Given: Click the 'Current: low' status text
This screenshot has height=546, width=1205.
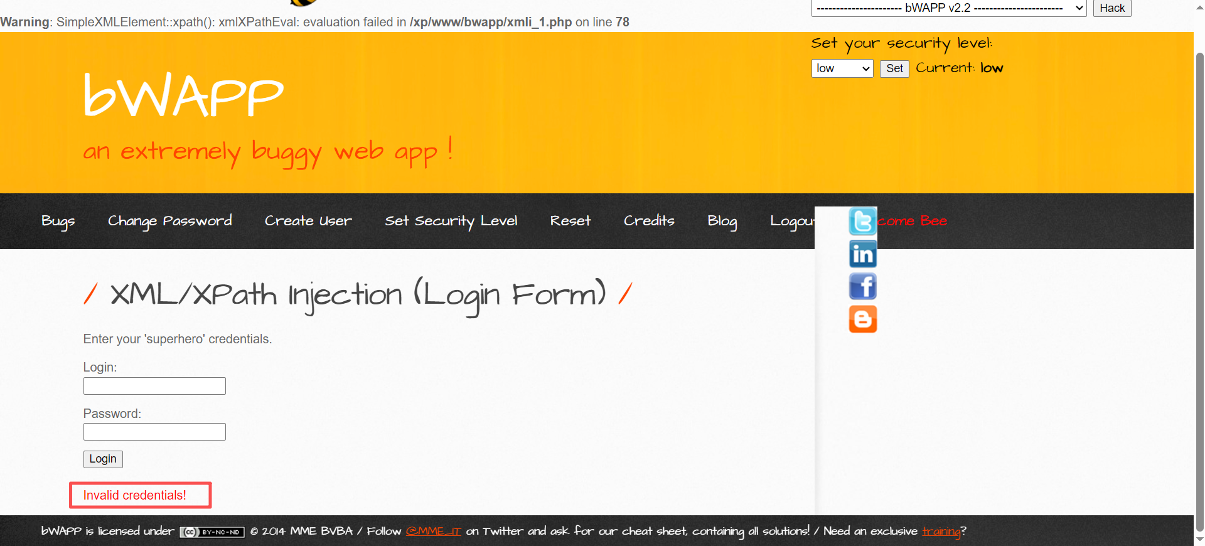Looking at the screenshot, I should (x=959, y=68).
